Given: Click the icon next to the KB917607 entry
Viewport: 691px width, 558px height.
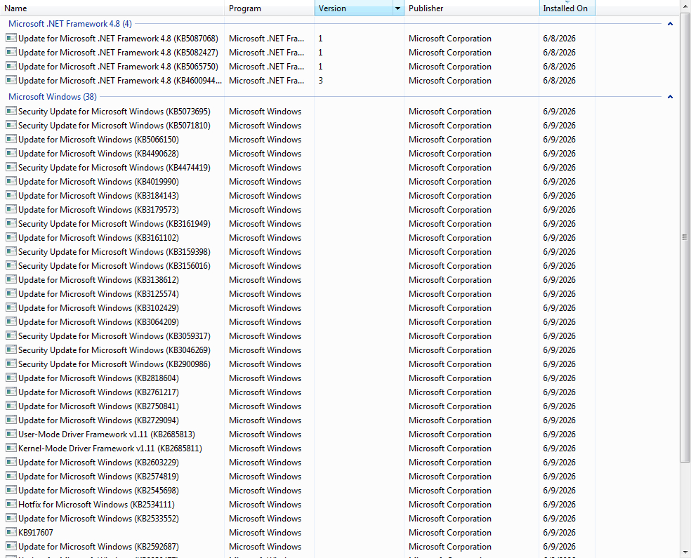Looking at the screenshot, I should pyautogui.click(x=11, y=533).
